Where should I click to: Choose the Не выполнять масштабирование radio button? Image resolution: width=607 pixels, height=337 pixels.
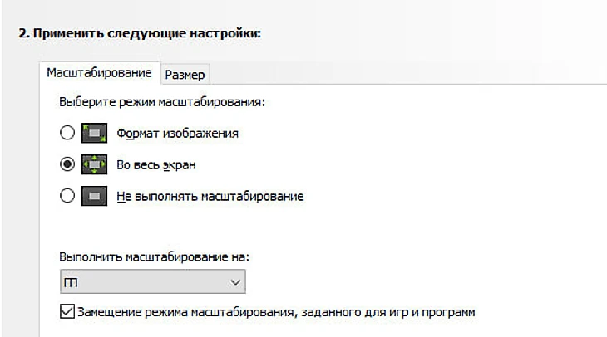(x=67, y=197)
